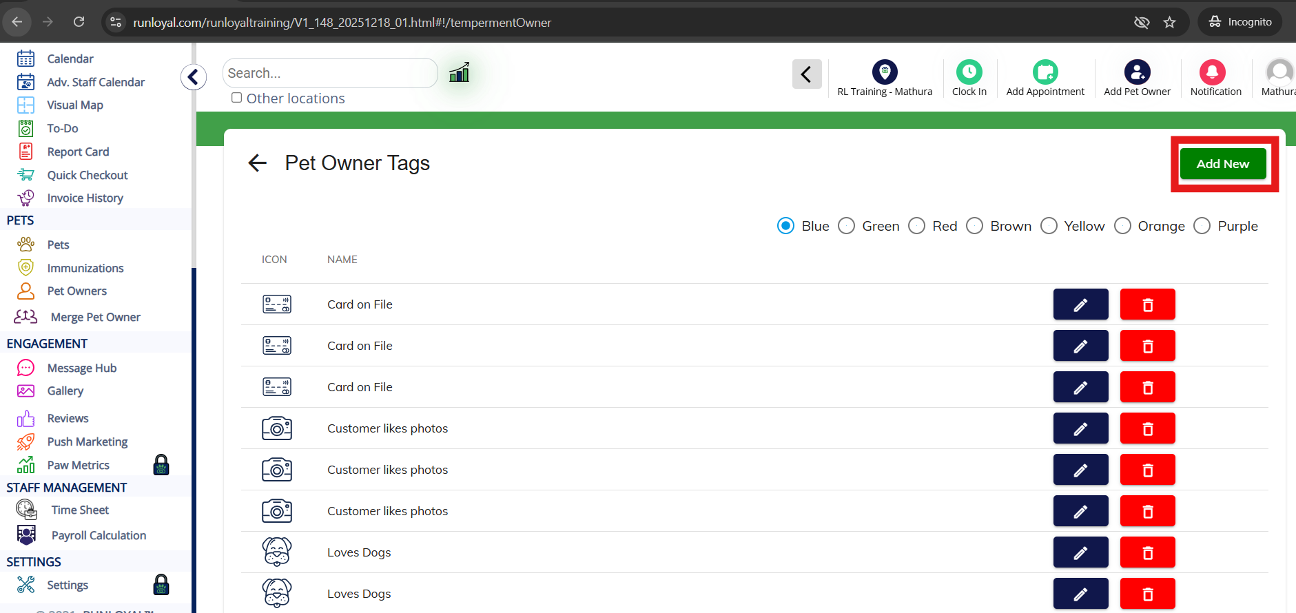Delete the first Card on File tag
Image resolution: width=1296 pixels, height=613 pixels.
(1147, 304)
